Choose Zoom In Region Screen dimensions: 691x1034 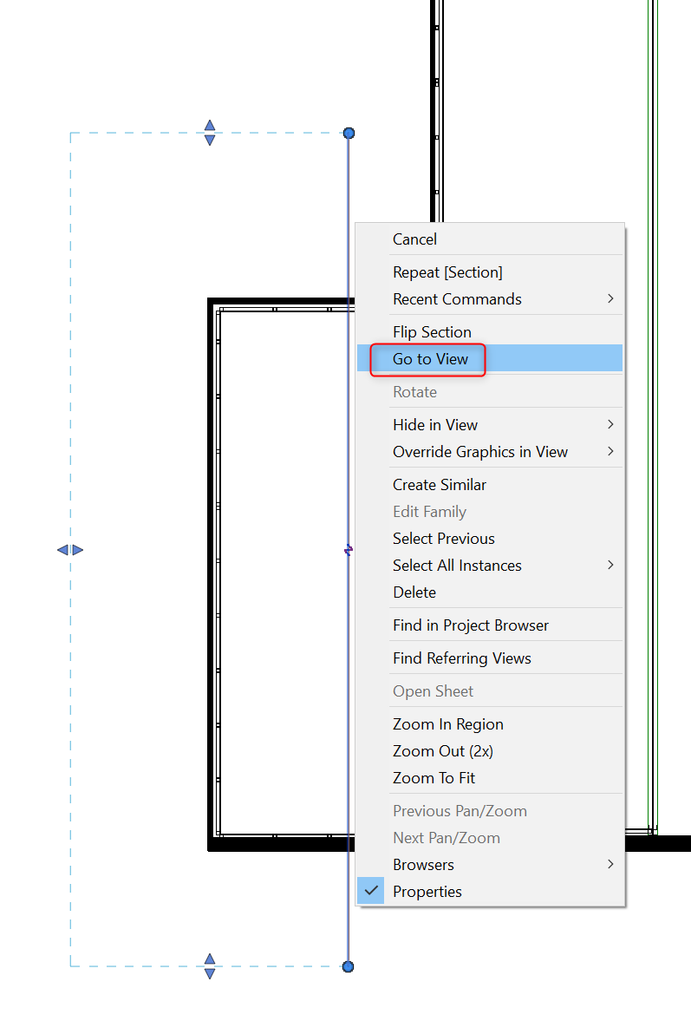point(489,724)
